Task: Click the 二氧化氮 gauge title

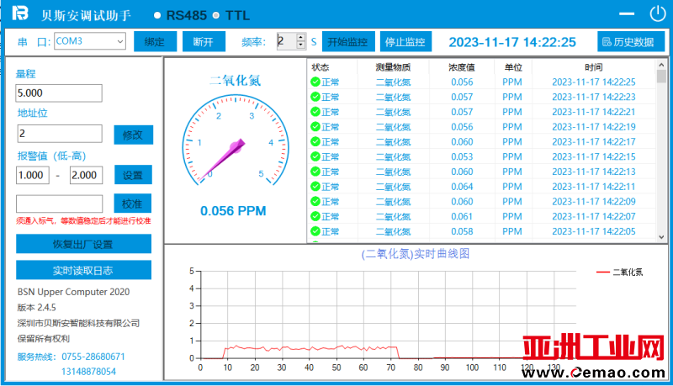Action: 235,80
